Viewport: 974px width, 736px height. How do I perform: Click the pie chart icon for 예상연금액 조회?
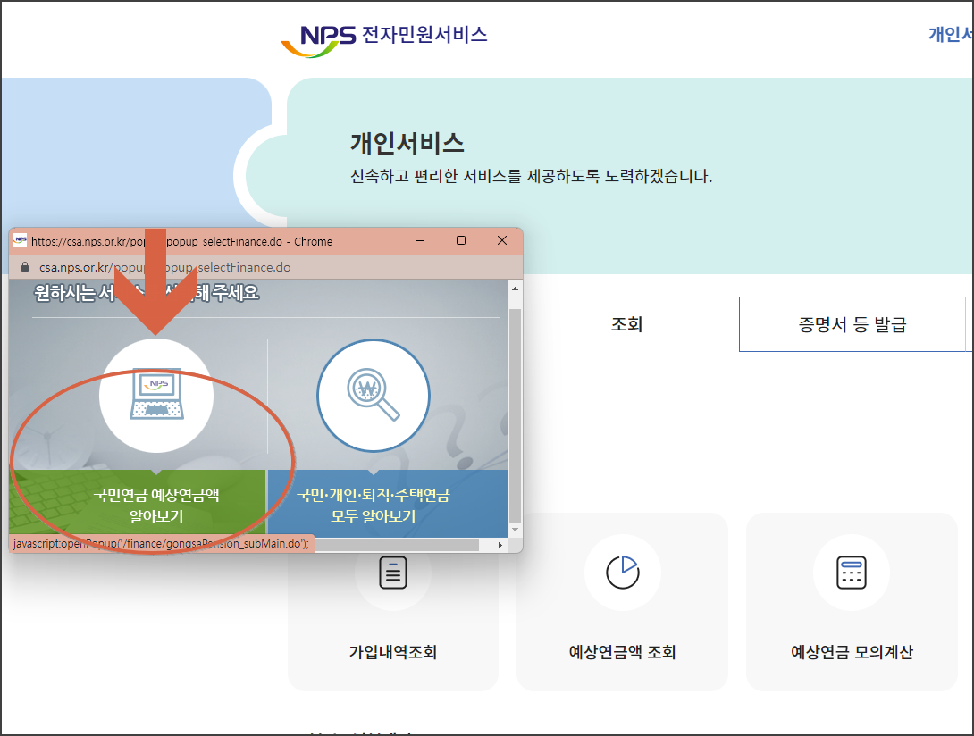tap(622, 573)
